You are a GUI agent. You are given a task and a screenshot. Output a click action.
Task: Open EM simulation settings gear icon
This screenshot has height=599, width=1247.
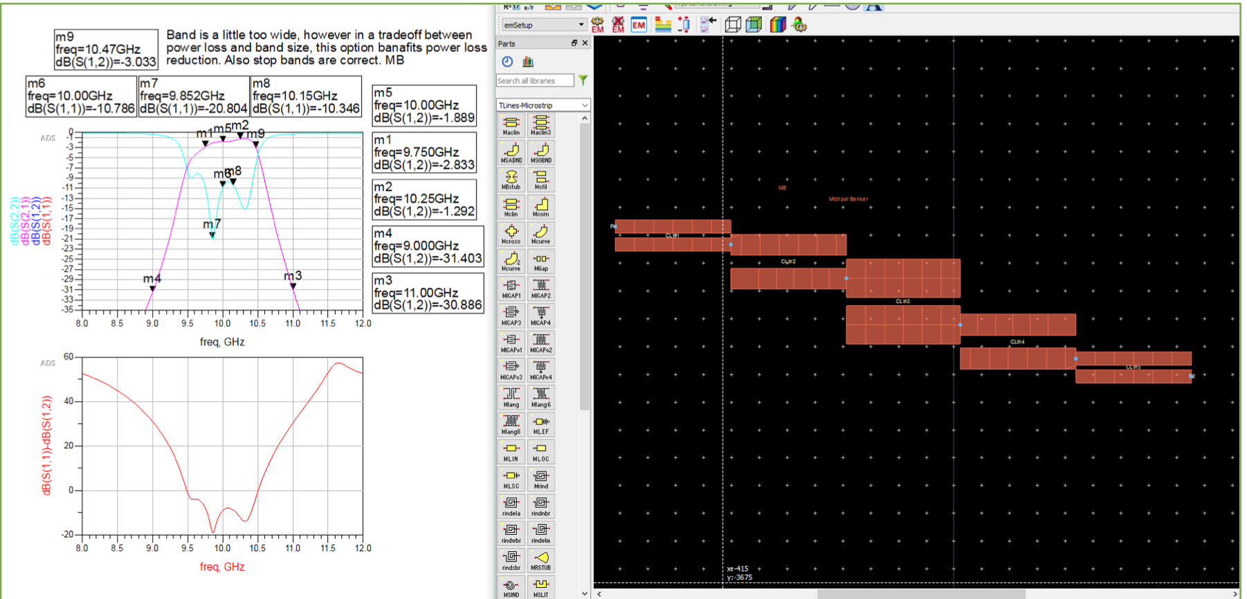[x=598, y=25]
